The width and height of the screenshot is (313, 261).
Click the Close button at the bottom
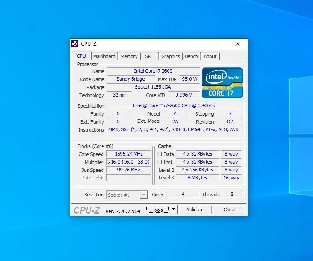229,210
